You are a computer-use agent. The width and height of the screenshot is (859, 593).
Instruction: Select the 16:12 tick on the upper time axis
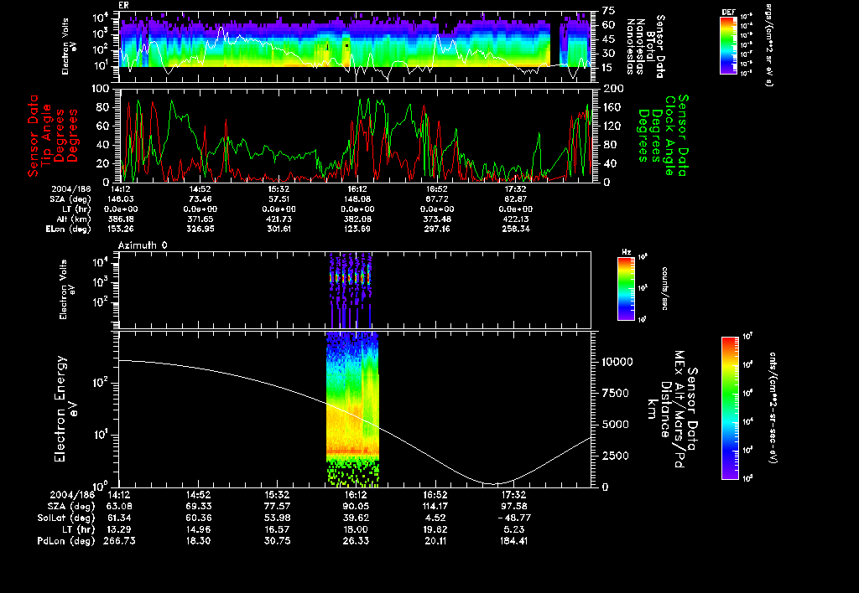(x=358, y=190)
